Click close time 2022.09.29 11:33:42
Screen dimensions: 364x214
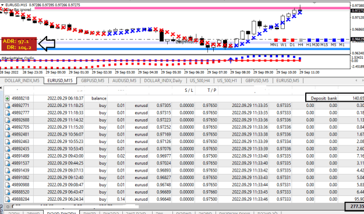(x=250, y=170)
